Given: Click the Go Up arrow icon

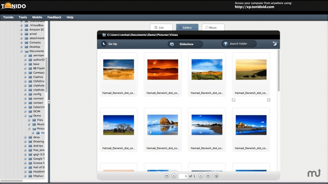Looking at the screenshot, I should (104, 44).
